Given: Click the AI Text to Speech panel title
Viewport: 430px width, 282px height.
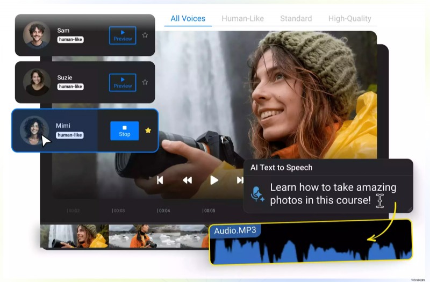Looking at the screenshot, I should point(281,168).
